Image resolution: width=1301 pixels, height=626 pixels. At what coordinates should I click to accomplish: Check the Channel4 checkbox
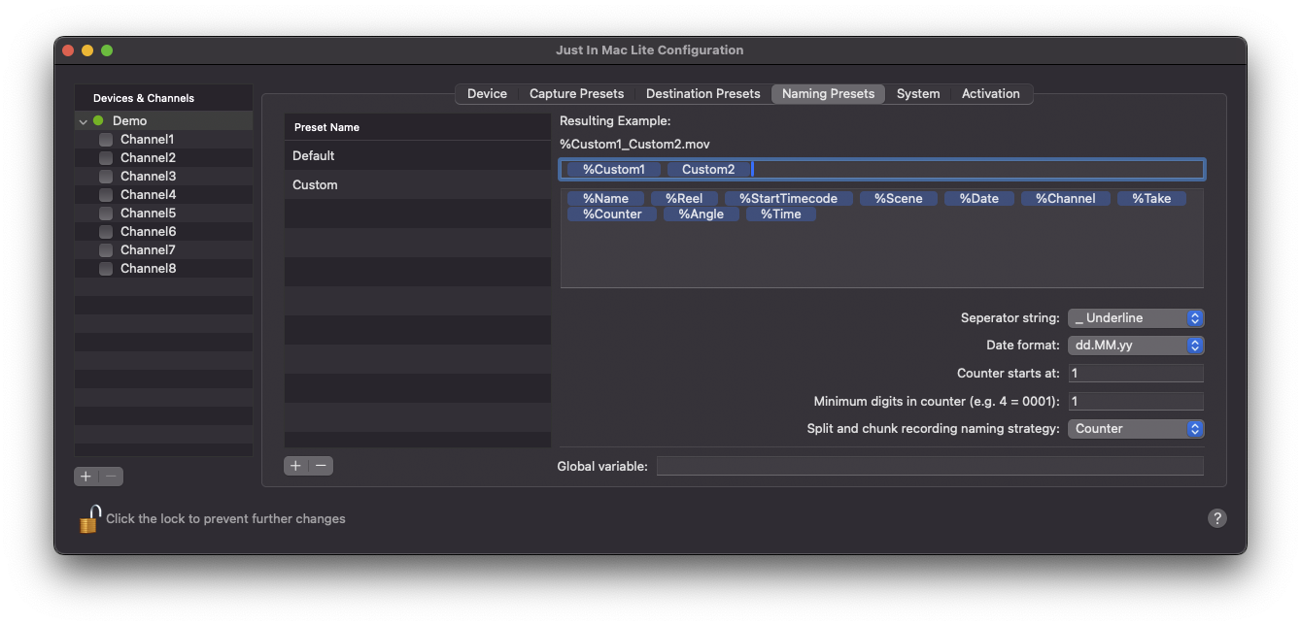pos(106,195)
